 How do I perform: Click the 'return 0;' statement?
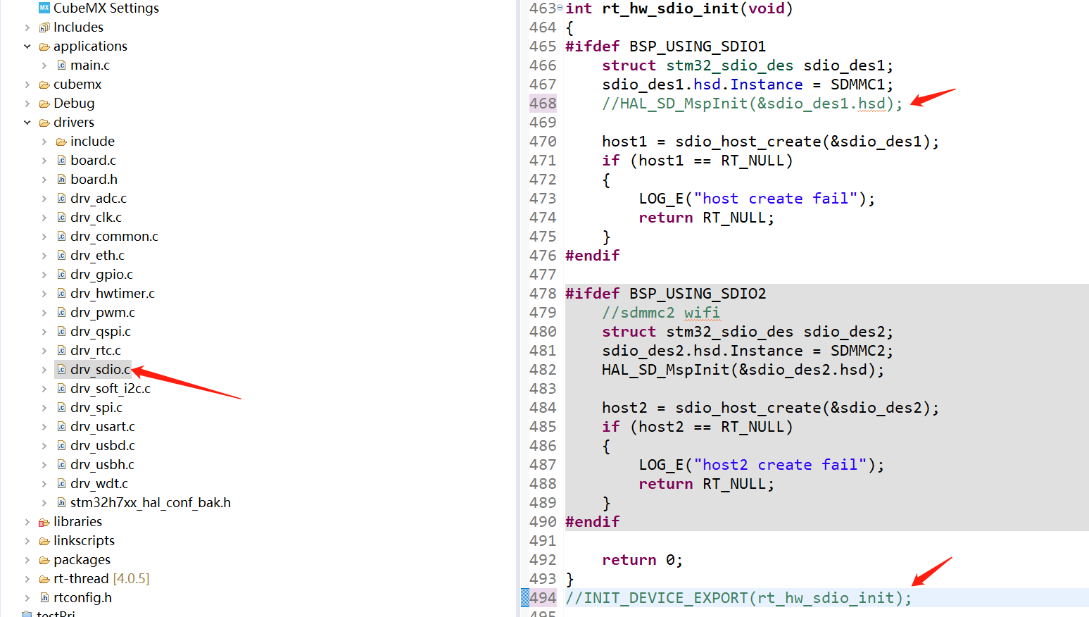[x=642, y=560]
